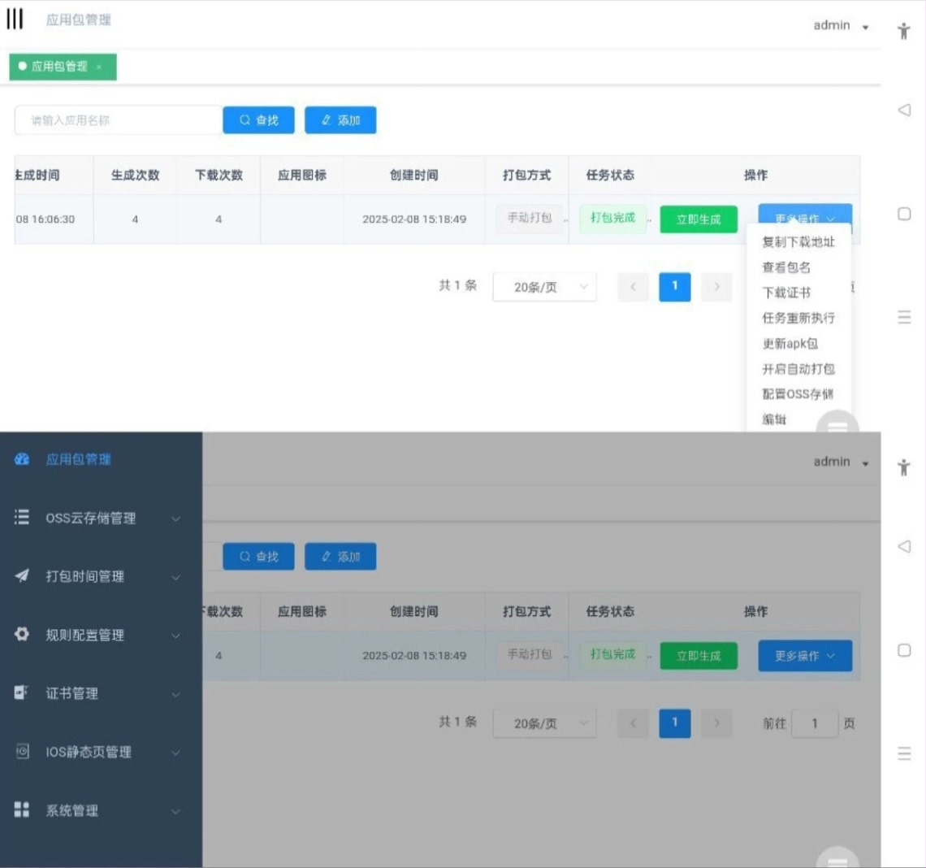The height and width of the screenshot is (868, 926).
Task: Click the green 立即生成 button in top screen
Action: click(x=699, y=219)
